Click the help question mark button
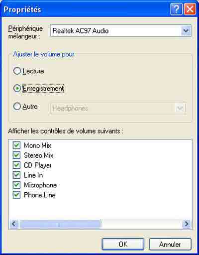This screenshot has height=255, width=199. 176,9
